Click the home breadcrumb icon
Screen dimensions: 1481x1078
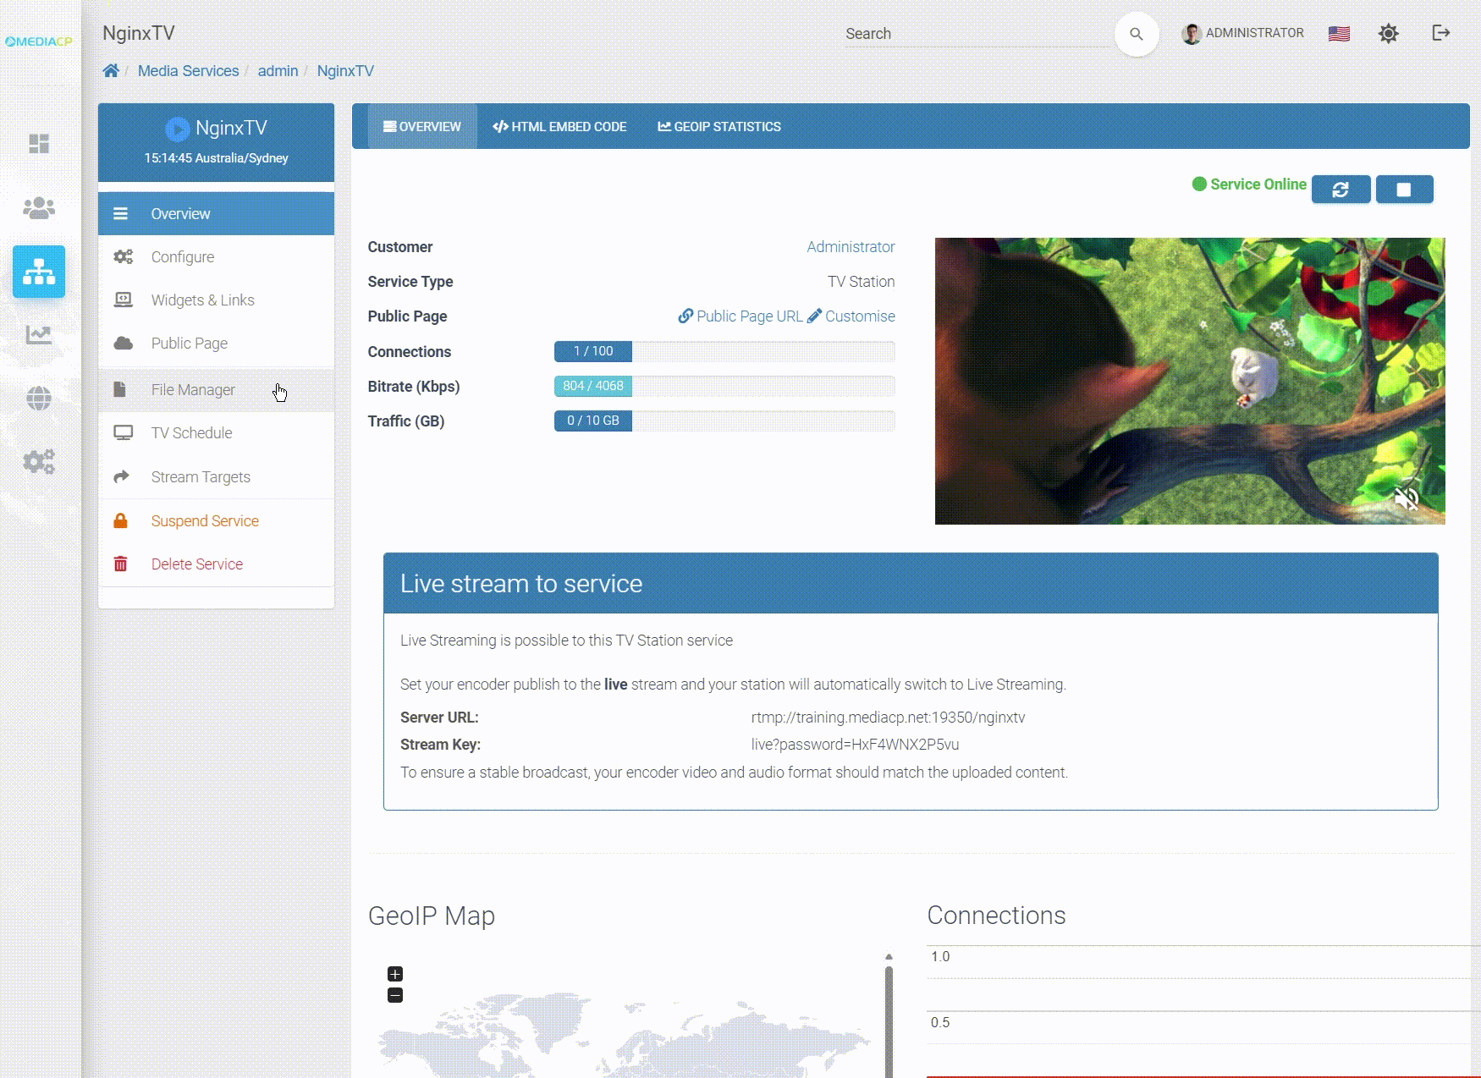click(x=111, y=71)
